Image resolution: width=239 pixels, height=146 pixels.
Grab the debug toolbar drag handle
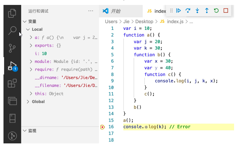171,11
